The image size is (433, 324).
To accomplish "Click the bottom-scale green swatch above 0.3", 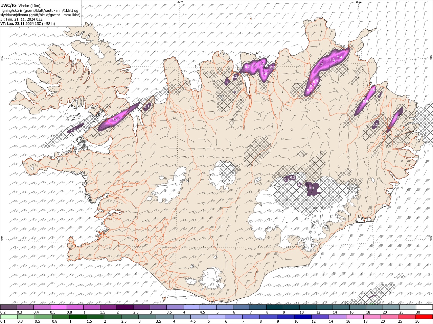I will (26, 317).
